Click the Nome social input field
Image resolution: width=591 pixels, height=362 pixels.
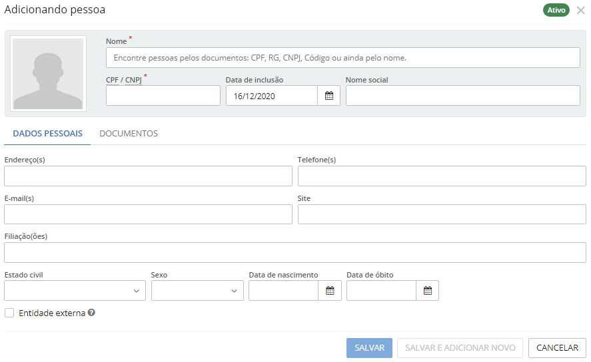pyautogui.click(x=462, y=96)
